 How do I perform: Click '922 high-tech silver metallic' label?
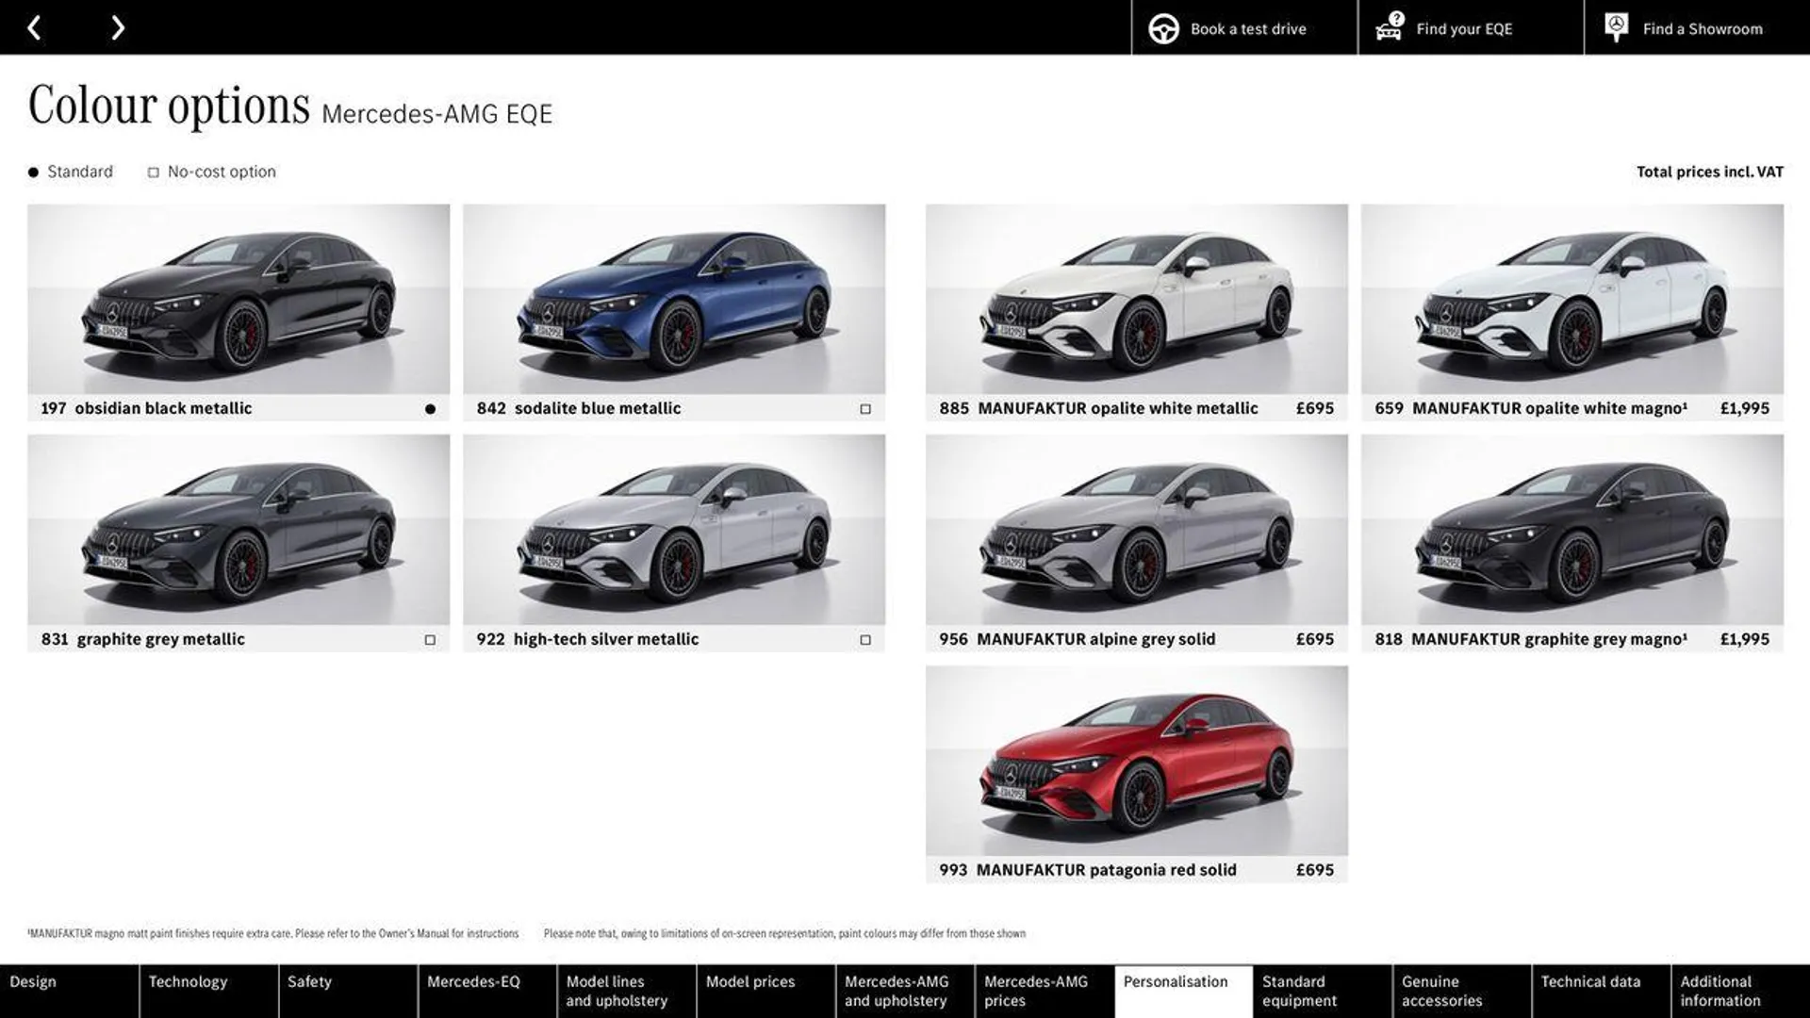[587, 639]
